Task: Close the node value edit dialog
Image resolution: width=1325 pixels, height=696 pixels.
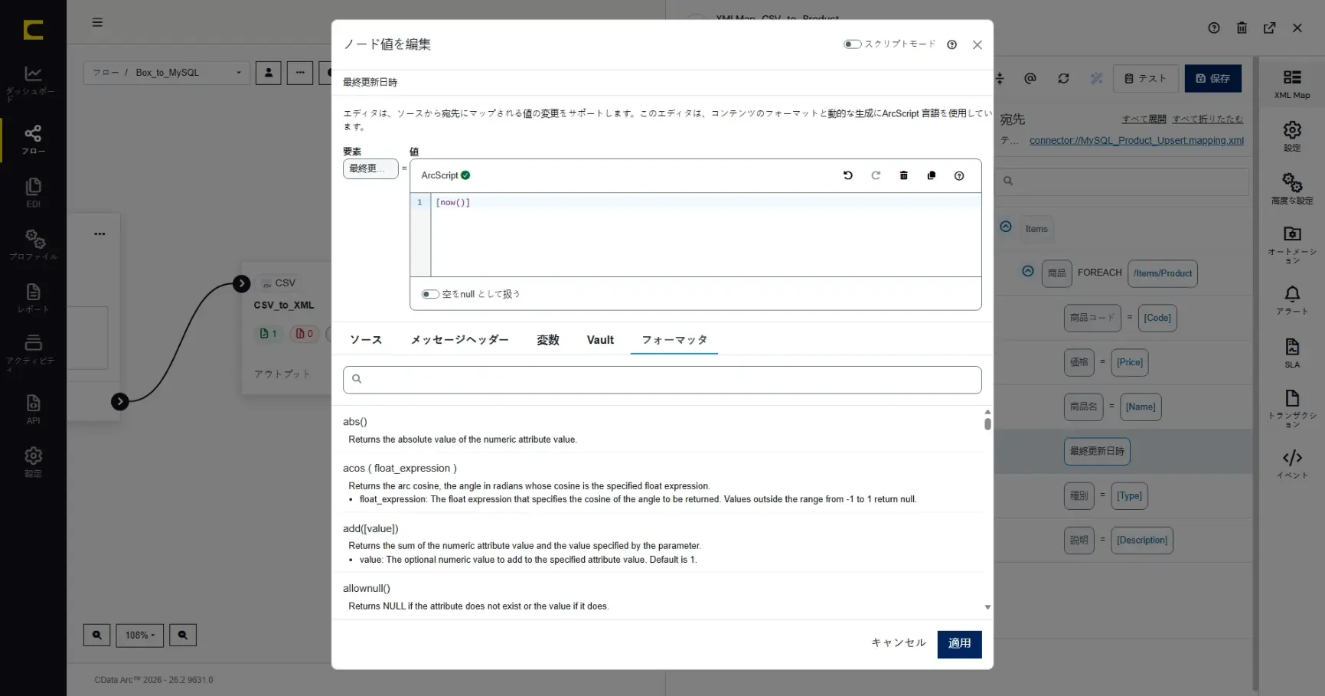Action: 977,44
